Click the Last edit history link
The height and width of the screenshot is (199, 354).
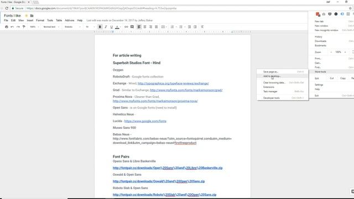[x=119, y=20]
